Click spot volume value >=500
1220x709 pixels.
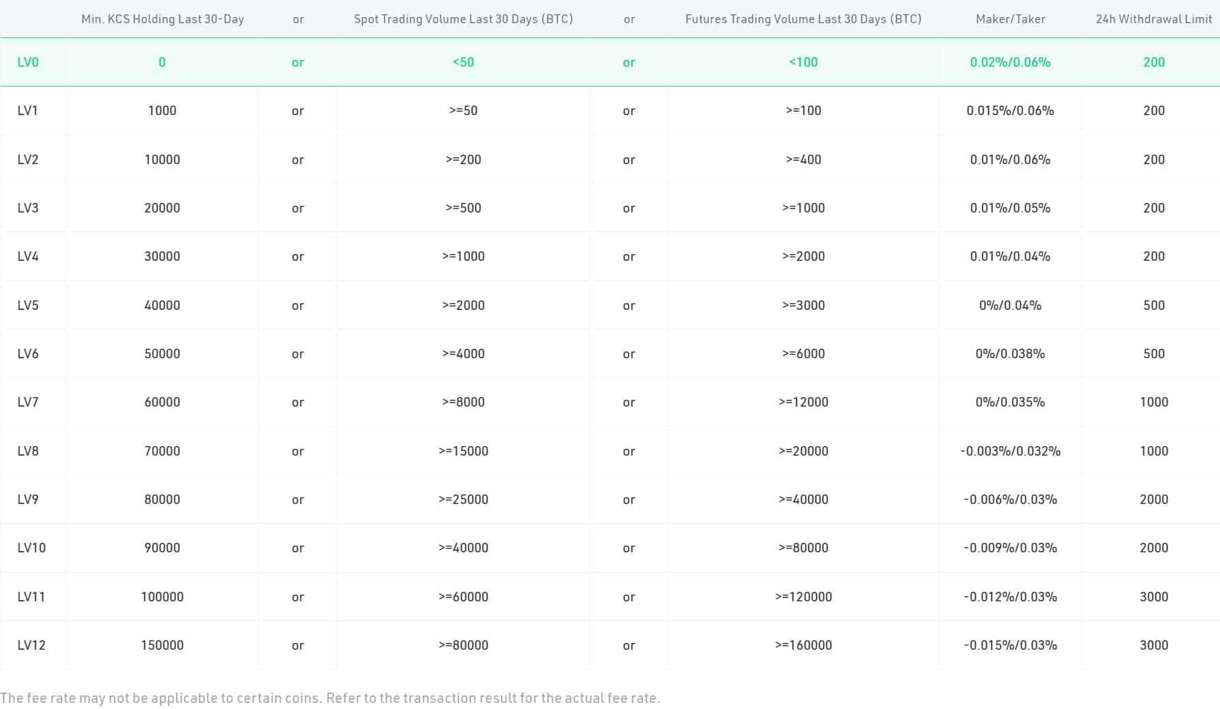click(463, 208)
